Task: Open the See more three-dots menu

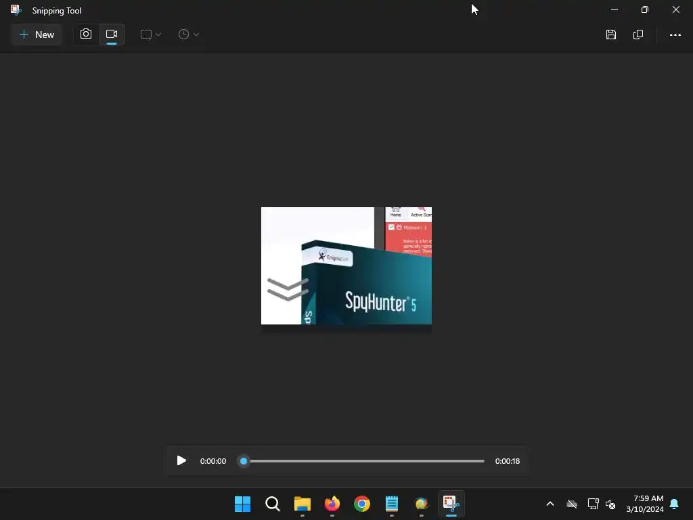Action: [675, 35]
